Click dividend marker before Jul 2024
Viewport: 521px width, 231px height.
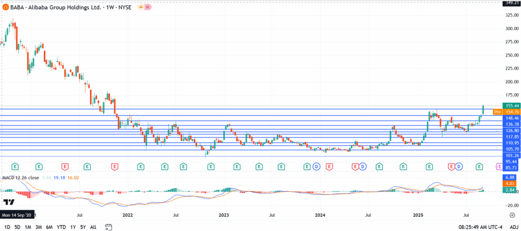coord(362,165)
